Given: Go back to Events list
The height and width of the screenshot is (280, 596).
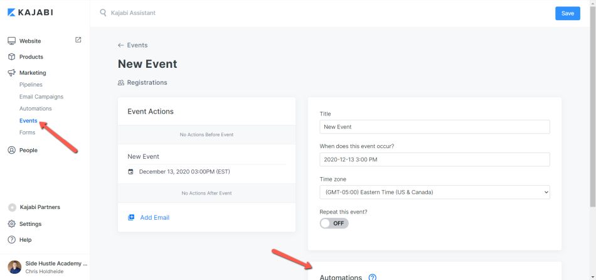Looking at the screenshot, I should click(137, 45).
